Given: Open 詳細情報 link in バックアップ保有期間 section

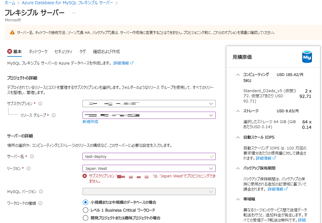Looking at the screenshot, I should click(x=278, y=189).
